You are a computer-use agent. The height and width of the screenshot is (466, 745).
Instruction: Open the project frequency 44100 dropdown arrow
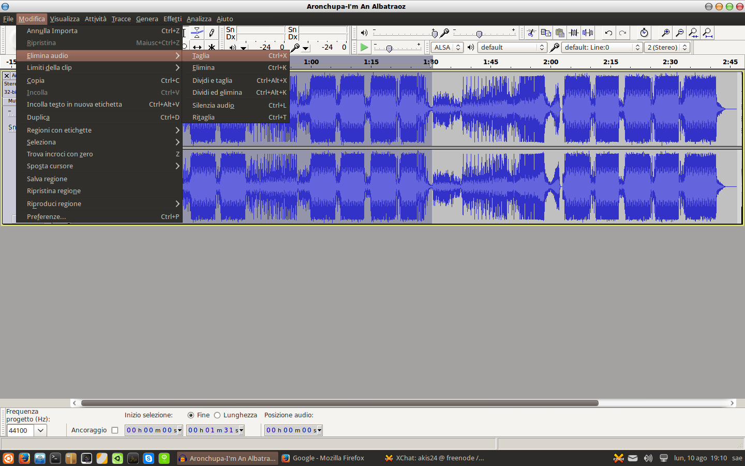click(x=40, y=430)
